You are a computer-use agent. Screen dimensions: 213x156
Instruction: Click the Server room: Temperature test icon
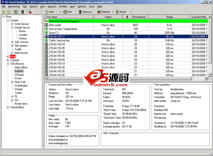tap(47, 29)
